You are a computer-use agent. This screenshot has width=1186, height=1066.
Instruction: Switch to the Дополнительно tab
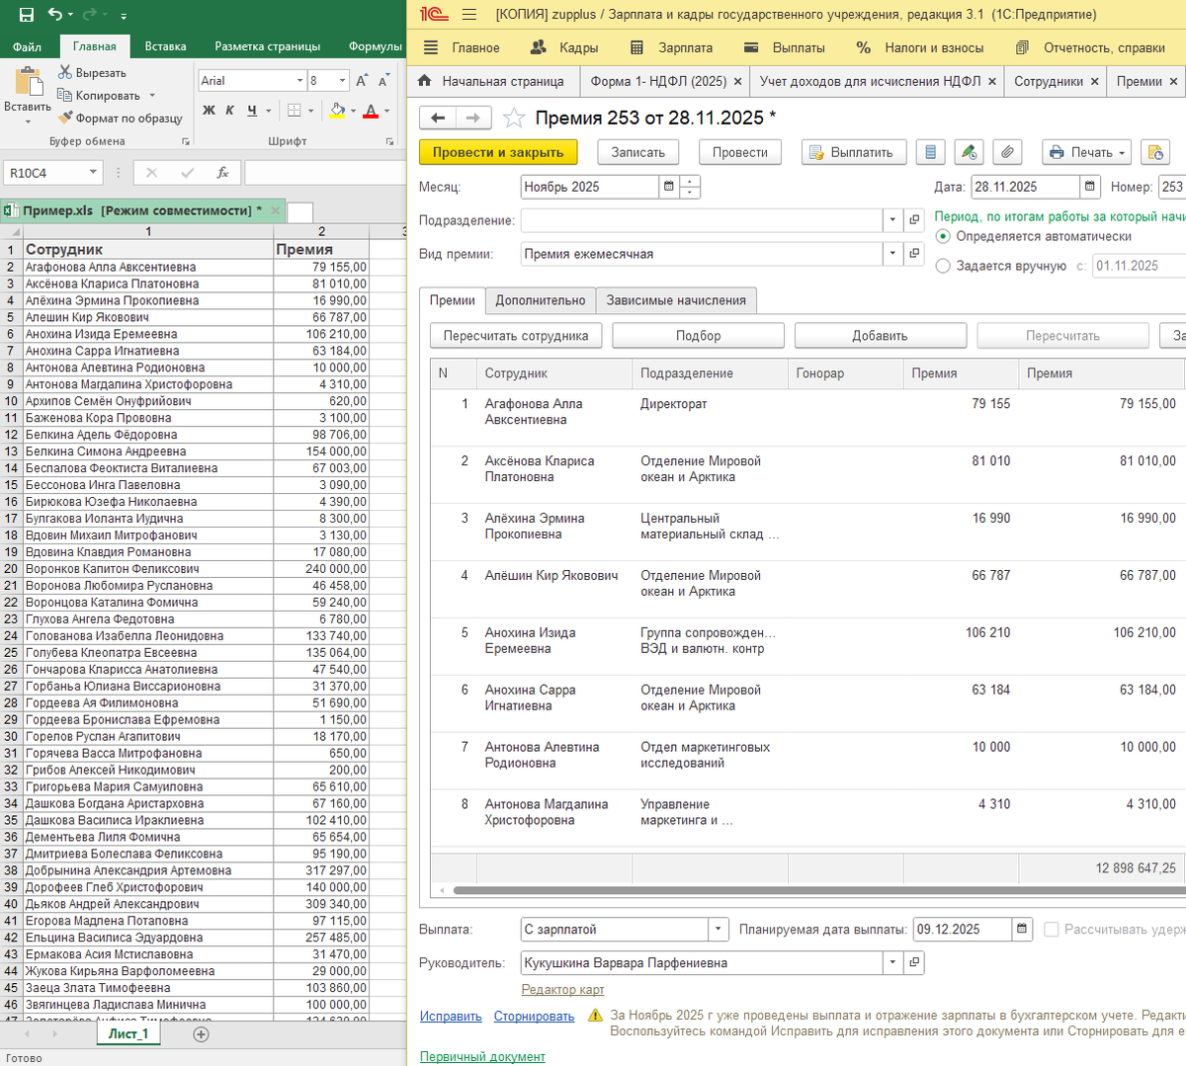pos(541,300)
